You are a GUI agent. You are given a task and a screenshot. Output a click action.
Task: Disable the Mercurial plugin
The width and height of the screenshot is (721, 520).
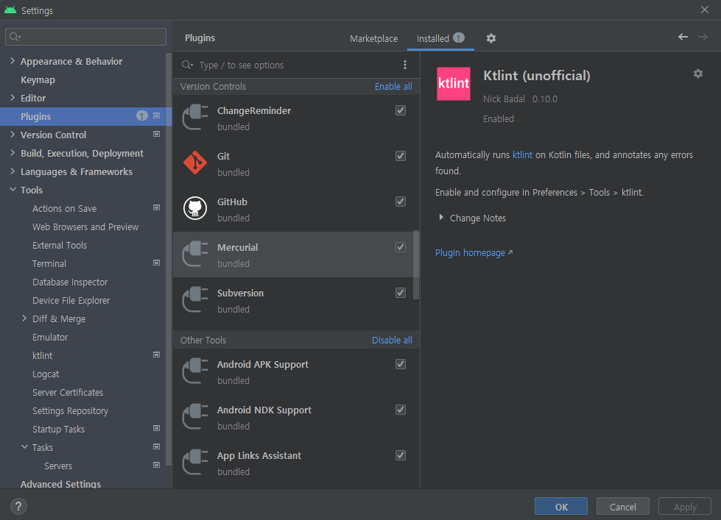click(x=401, y=247)
